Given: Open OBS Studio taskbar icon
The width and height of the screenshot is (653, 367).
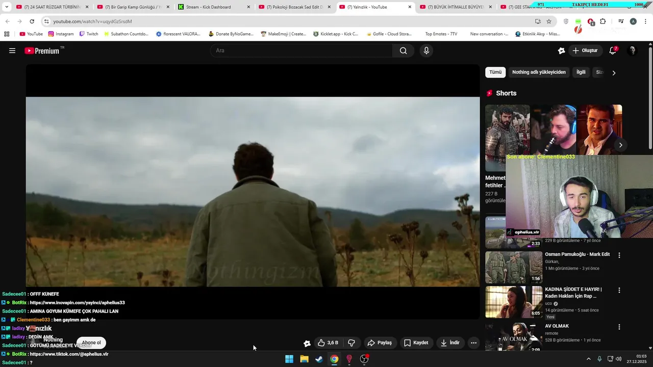Looking at the screenshot, I should coord(364,359).
